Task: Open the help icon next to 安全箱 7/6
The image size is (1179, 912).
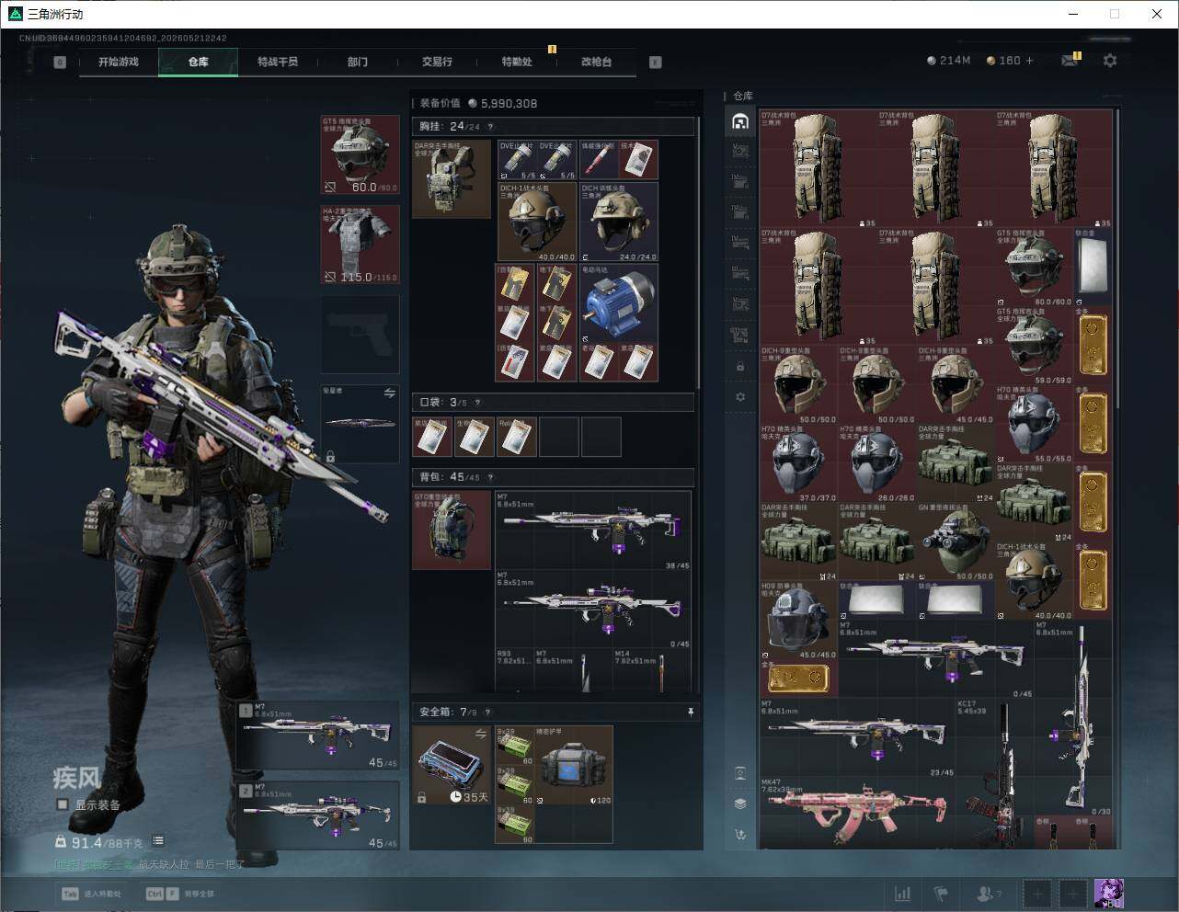Action: point(487,712)
